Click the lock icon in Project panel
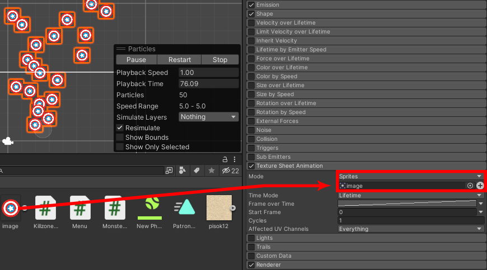The height and width of the screenshot is (270, 487). [x=225, y=159]
